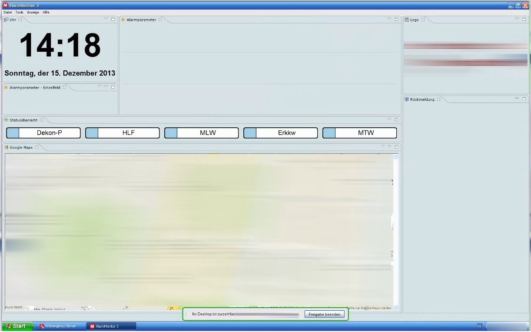The image size is (531, 332).
Task: Open the Google Maps view menu arrow
Action: pos(383,146)
